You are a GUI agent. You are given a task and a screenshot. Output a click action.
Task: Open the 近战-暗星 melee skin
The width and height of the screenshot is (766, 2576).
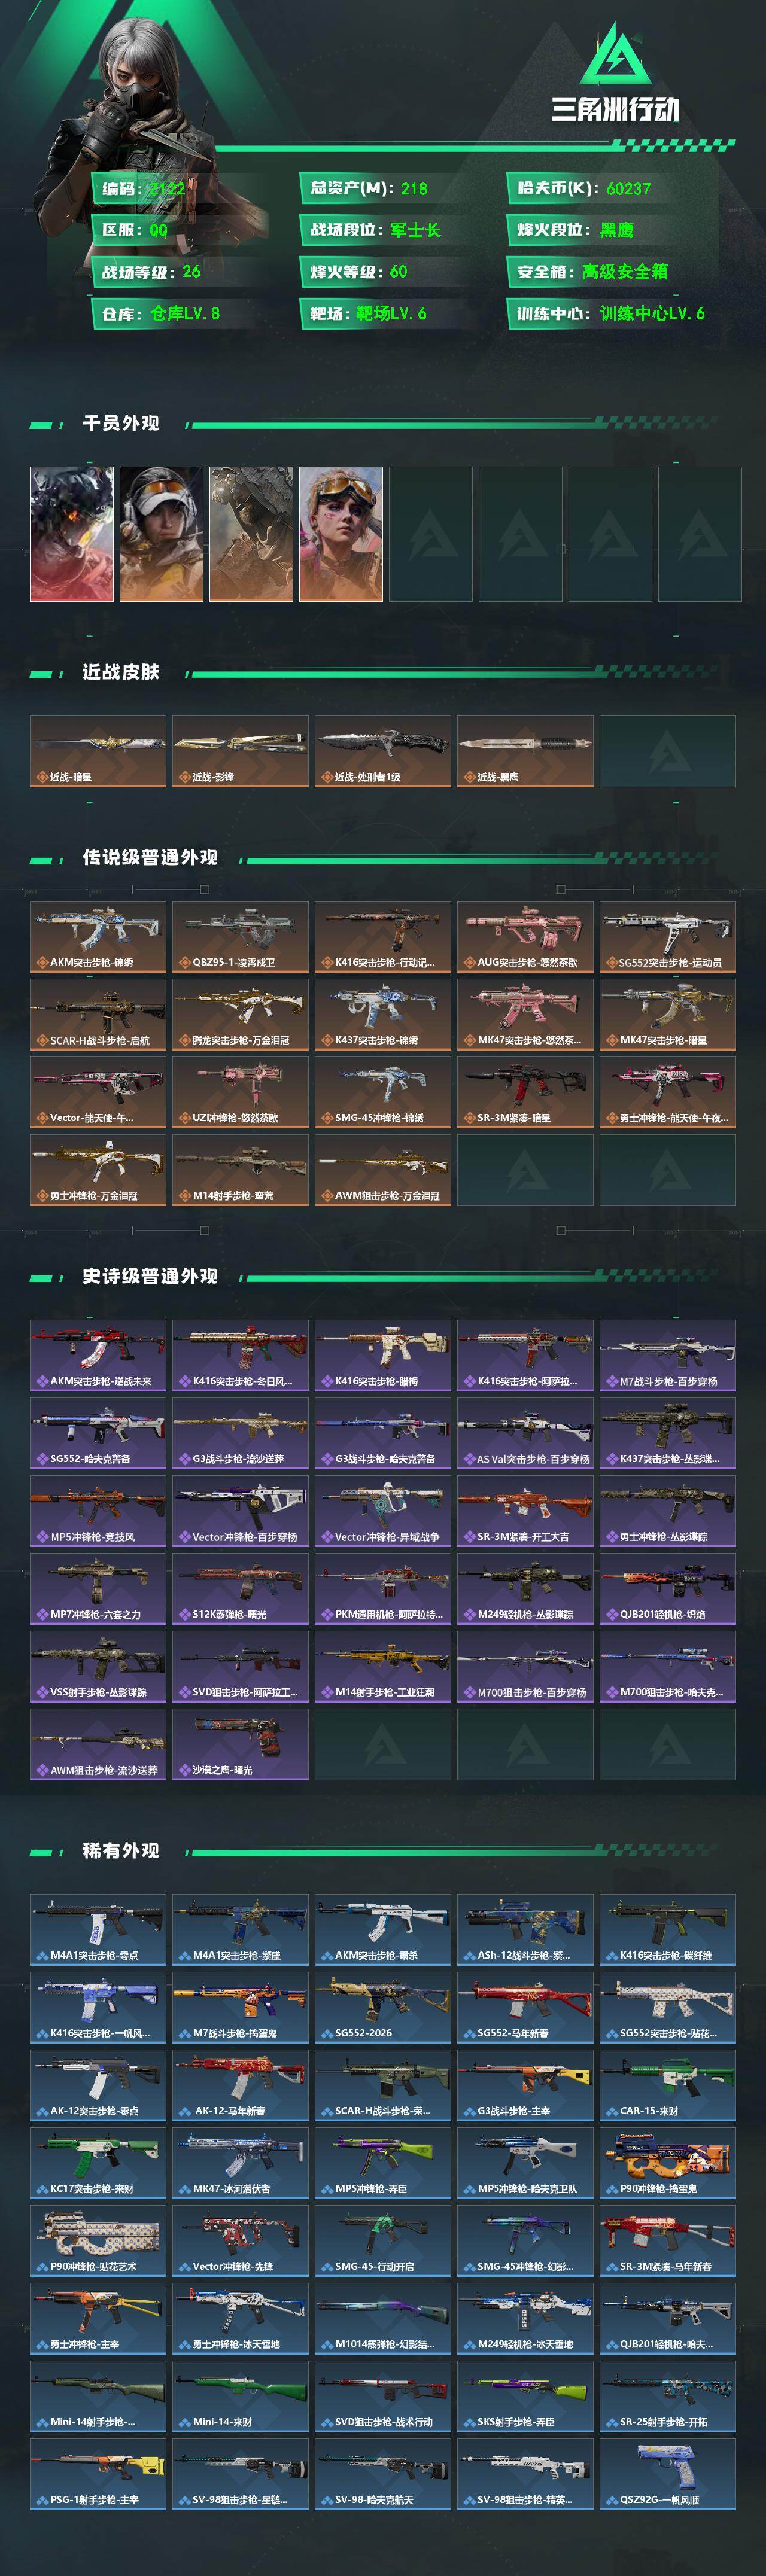[x=98, y=751]
